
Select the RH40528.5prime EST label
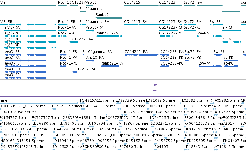pyautogui.click(x=224, y=100)
